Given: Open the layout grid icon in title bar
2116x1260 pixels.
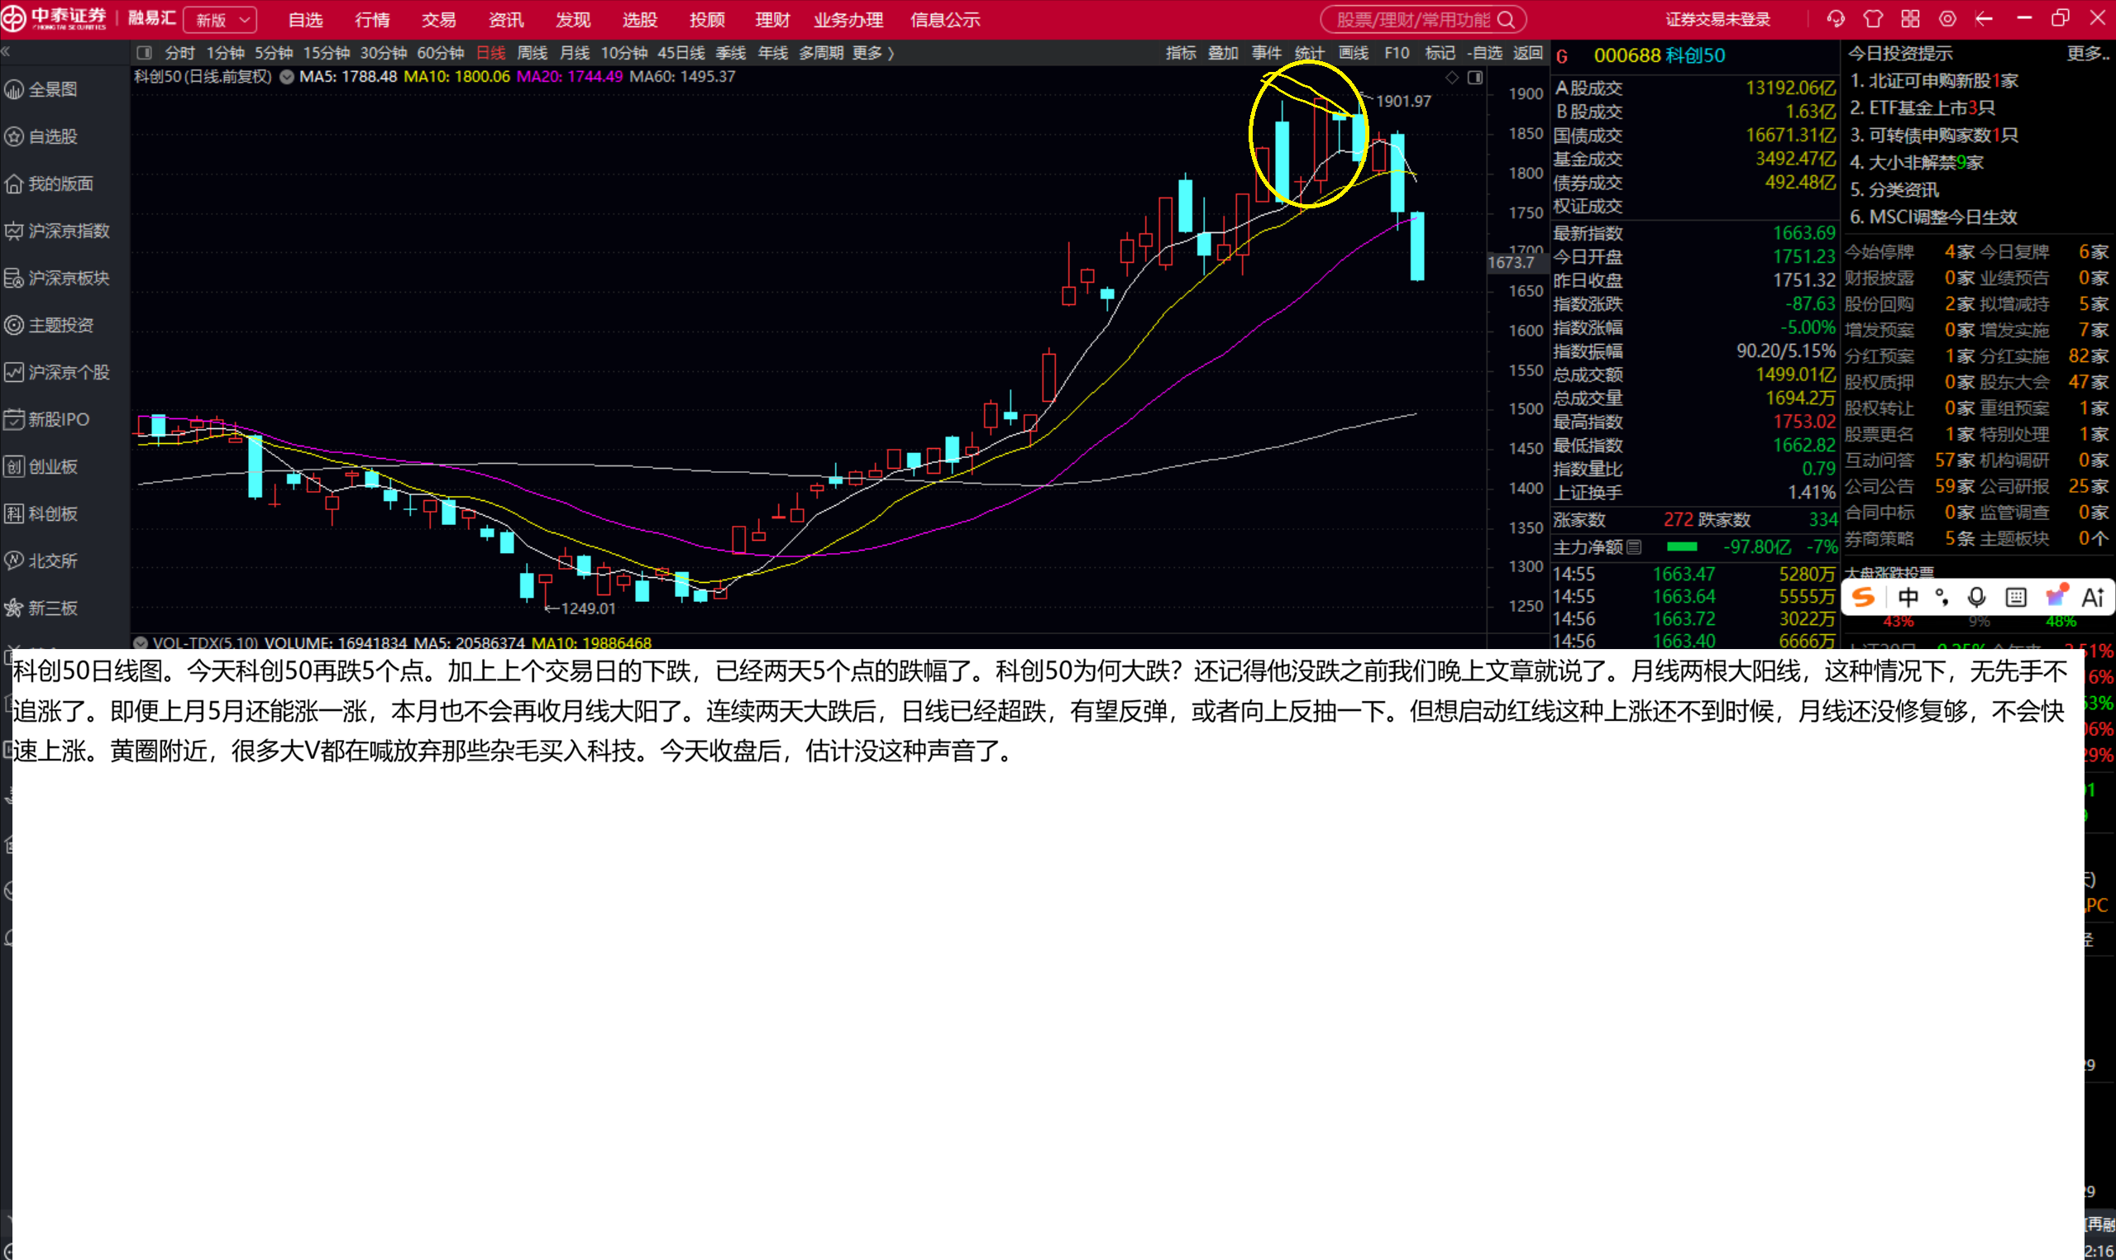Looking at the screenshot, I should tap(1910, 19).
